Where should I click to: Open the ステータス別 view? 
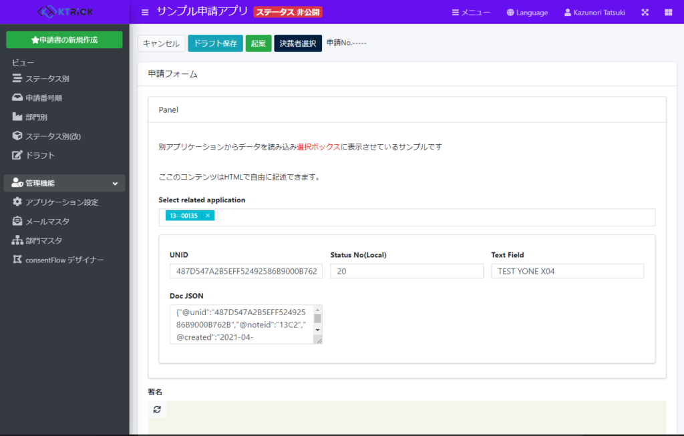pyautogui.click(x=47, y=79)
